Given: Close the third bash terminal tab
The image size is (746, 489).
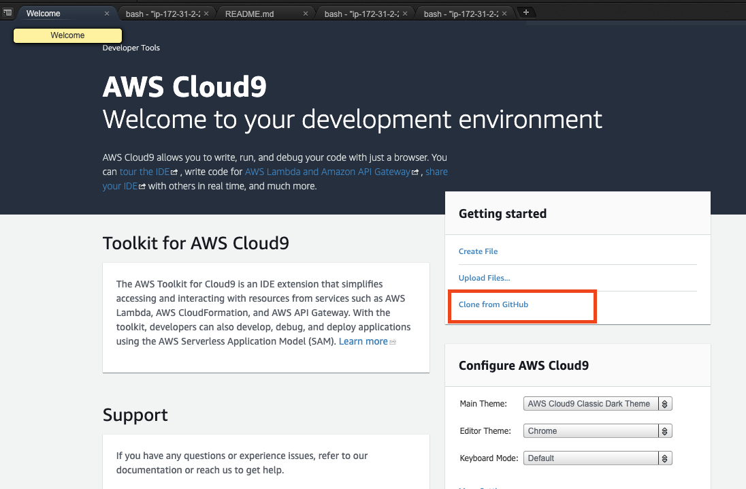Looking at the screenshot, I should tap(504, 14).
